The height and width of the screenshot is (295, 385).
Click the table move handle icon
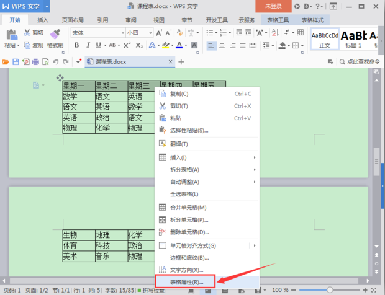point(60,78)
